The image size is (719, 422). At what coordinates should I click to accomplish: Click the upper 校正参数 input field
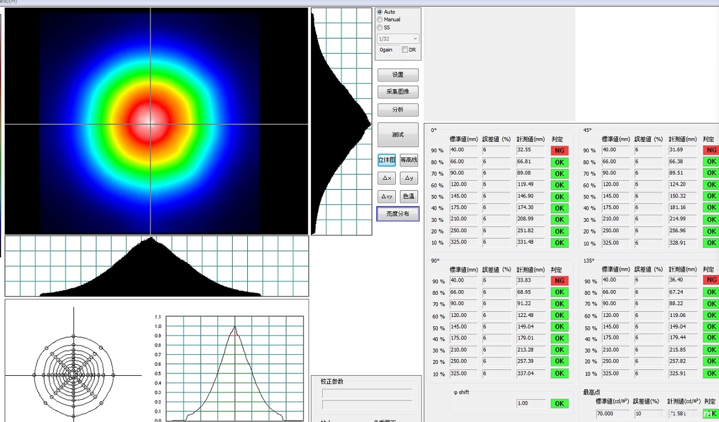point(367,394)
